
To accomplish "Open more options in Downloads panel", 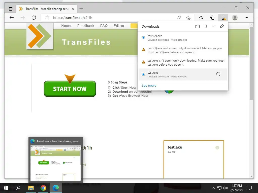I will [214, 26].
